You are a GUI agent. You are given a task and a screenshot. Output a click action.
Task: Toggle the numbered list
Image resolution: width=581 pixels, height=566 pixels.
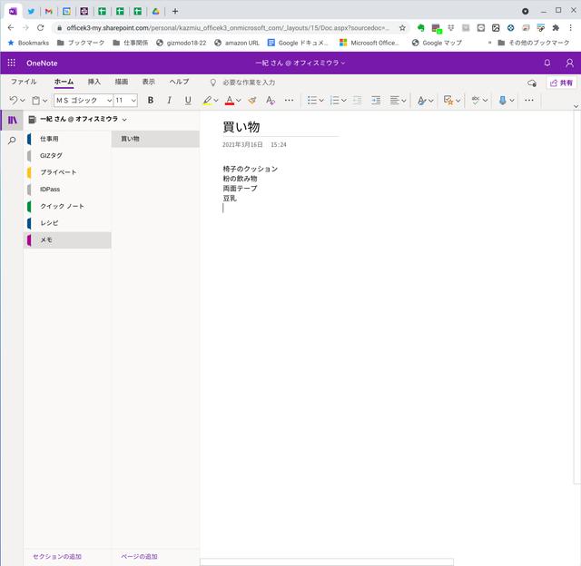tap(335, 101)
